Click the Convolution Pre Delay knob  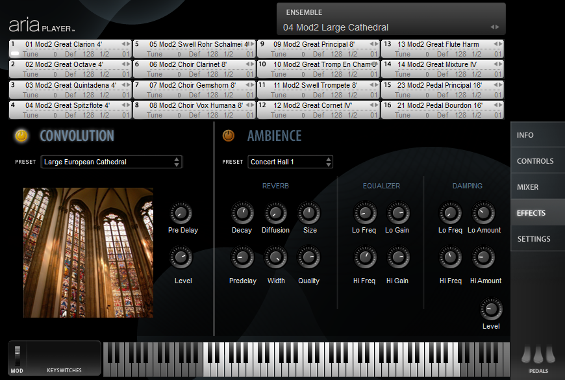182,212
